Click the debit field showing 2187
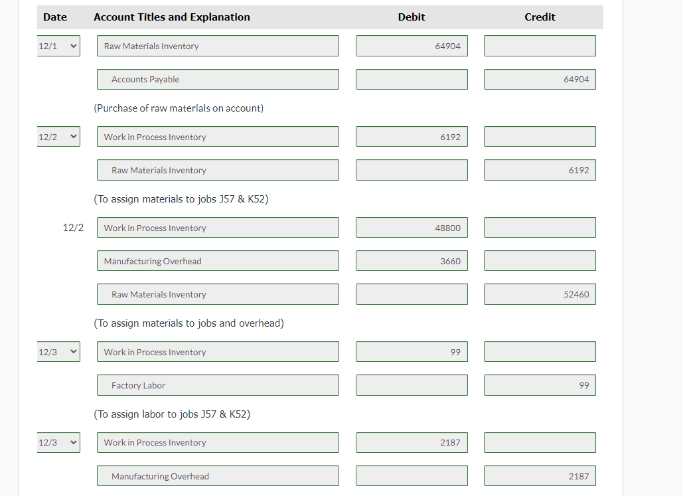This screenshot has height=496, width=683. coord(412,442)
